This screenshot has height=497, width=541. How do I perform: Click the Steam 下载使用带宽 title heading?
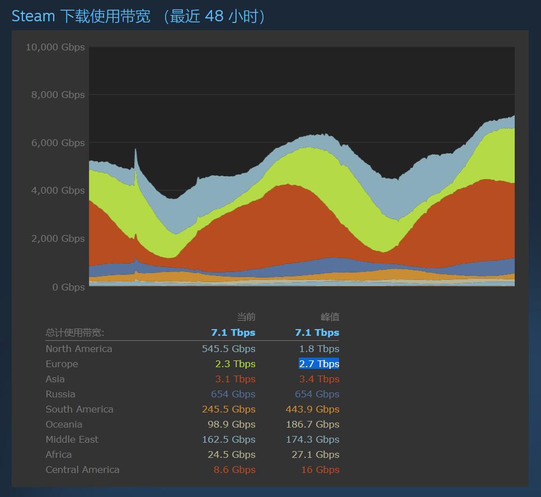138,16
